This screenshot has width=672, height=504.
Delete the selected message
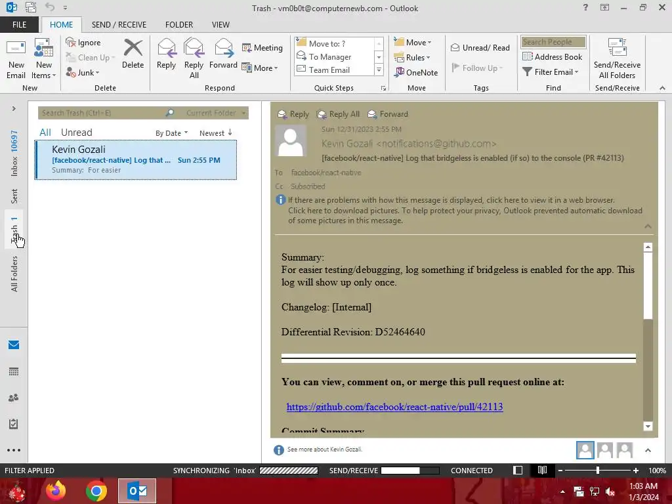click(x=133, y=54)
